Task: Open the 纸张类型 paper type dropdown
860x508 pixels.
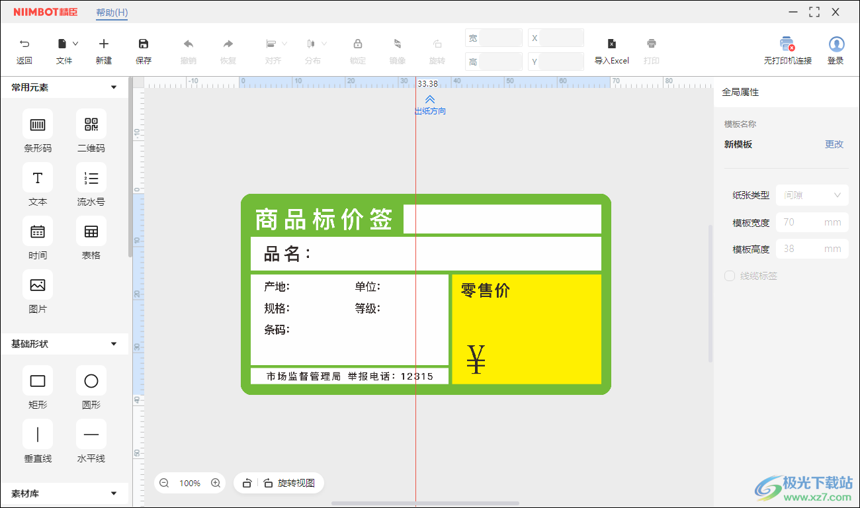Action: pos(812,195)
